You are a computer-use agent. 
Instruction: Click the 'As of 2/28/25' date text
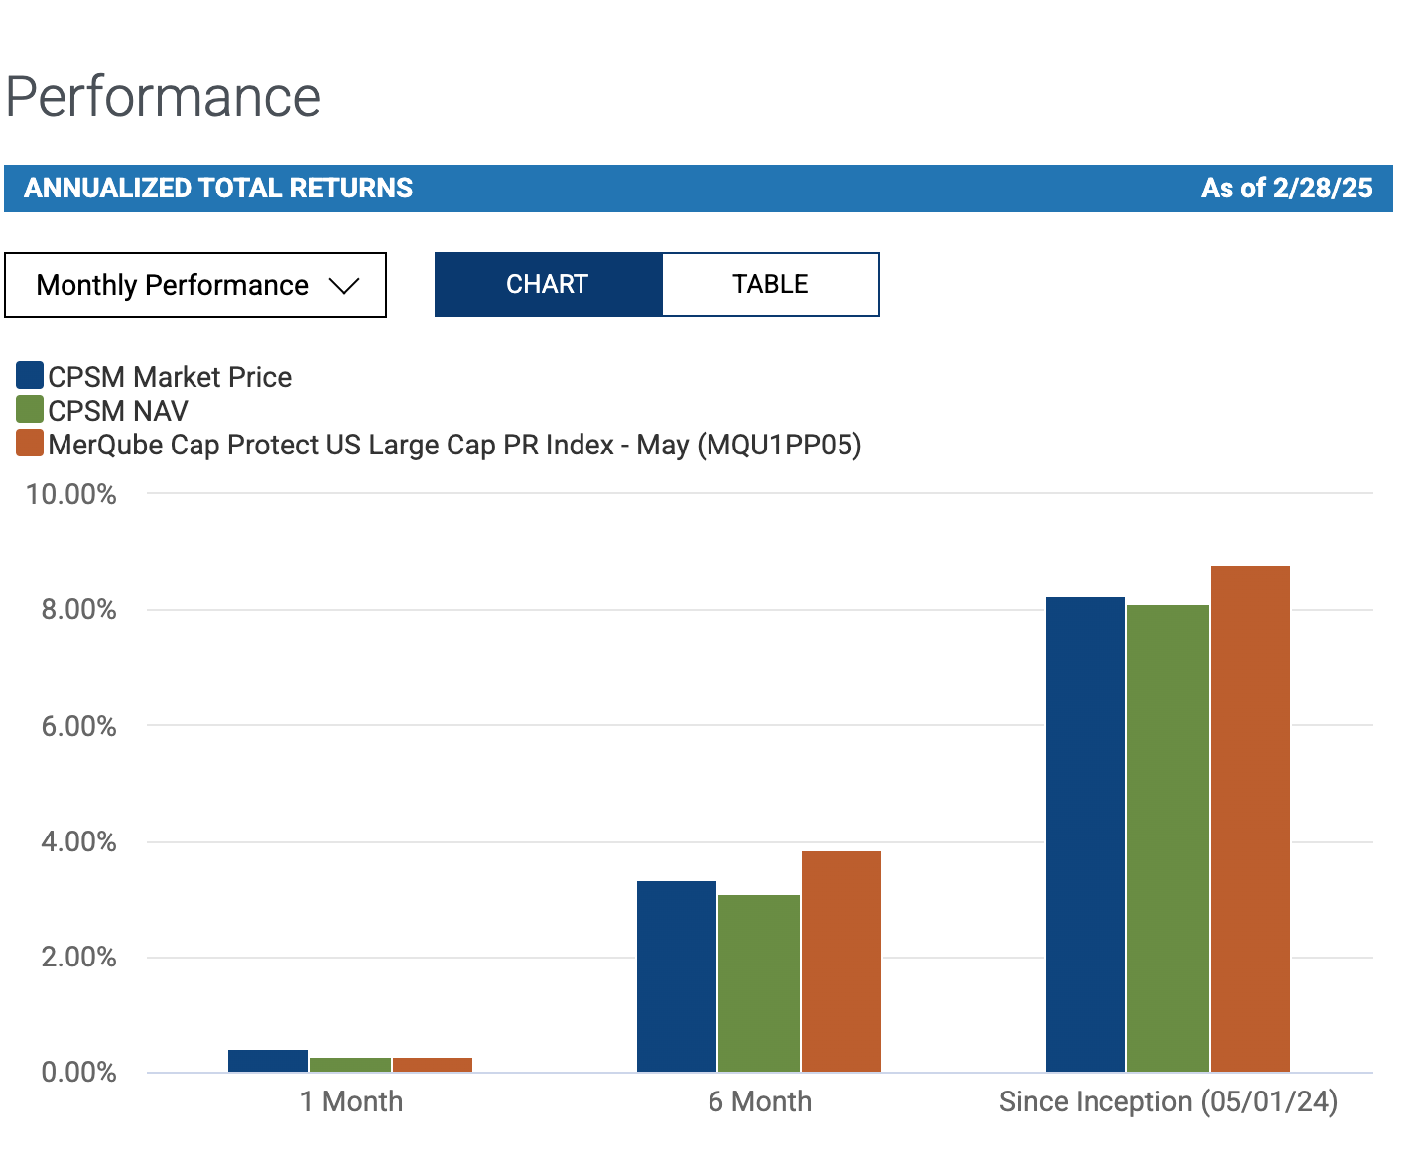coord(1287,189)
